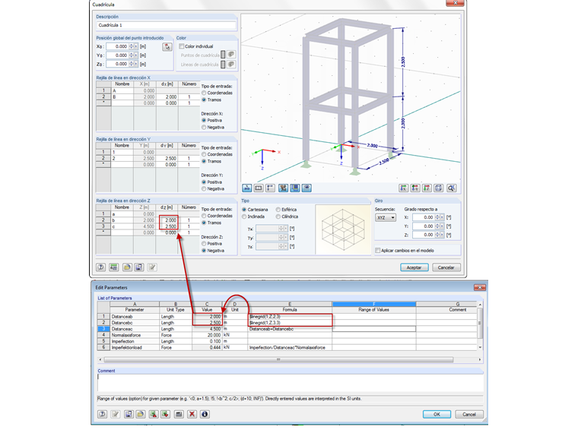Click dz value 2.500 in Z grid table

pos(167,226)
